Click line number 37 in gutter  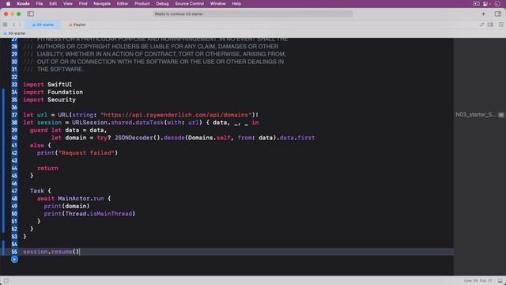(x=14, y=115)
